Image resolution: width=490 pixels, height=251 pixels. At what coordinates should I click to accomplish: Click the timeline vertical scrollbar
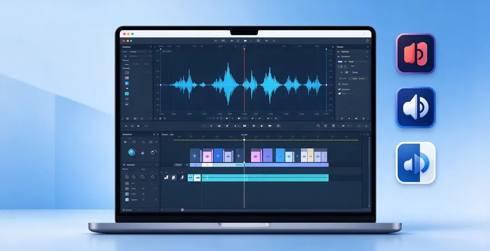coord(369,172)
